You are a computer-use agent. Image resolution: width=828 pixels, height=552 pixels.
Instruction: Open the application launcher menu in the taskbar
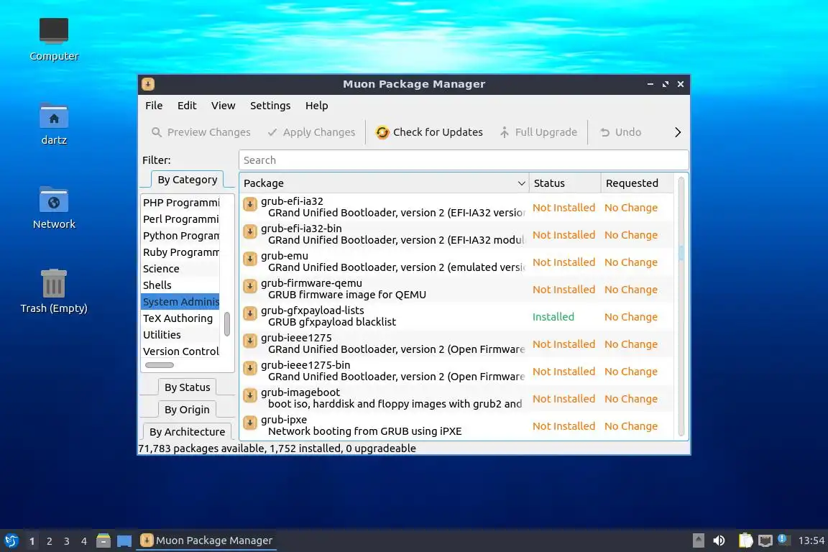[11, 540]
